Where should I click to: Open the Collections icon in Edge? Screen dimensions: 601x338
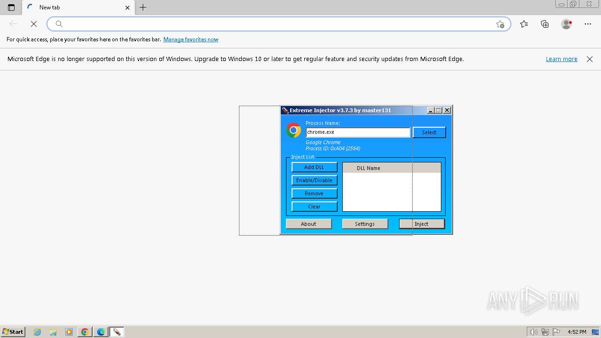(545, 24)
